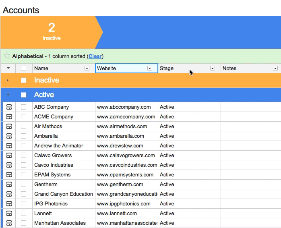Check the Inactive group checkbox
The width and height of the screenshot is (281, 228).
click(23, 81)
